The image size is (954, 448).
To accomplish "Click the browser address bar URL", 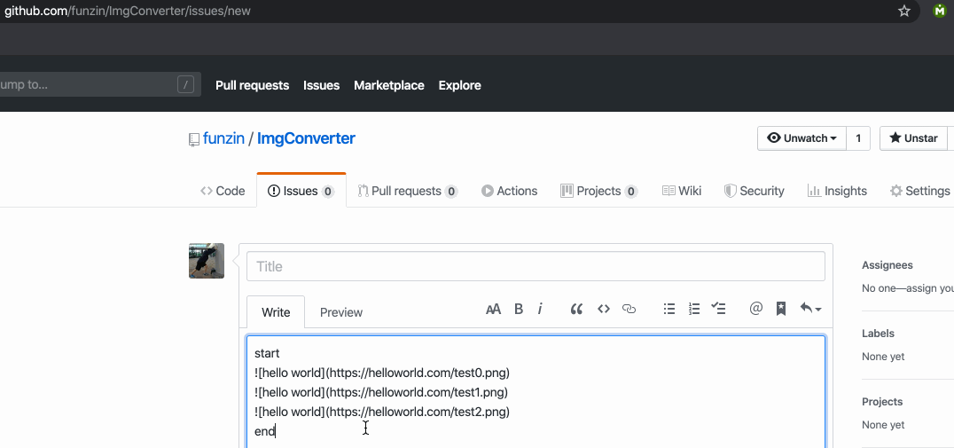I will point(127,11).
